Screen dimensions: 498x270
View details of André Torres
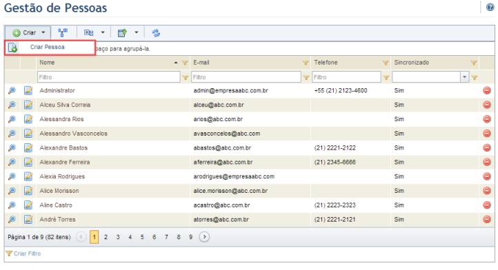pyautogui.click(x=12, y=219)
